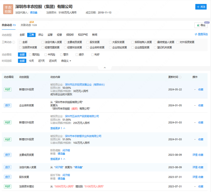Expand 查看更多 under 深圳市五谷农产品贸易有限公司

(x=58, y=128)
